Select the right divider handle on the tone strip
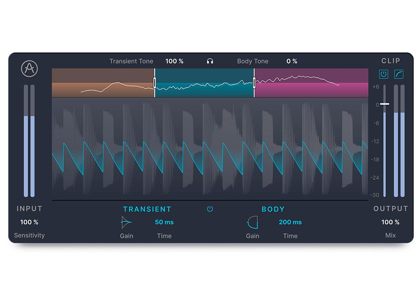This screenshot has height=291, width=418. tap(254, 82)
